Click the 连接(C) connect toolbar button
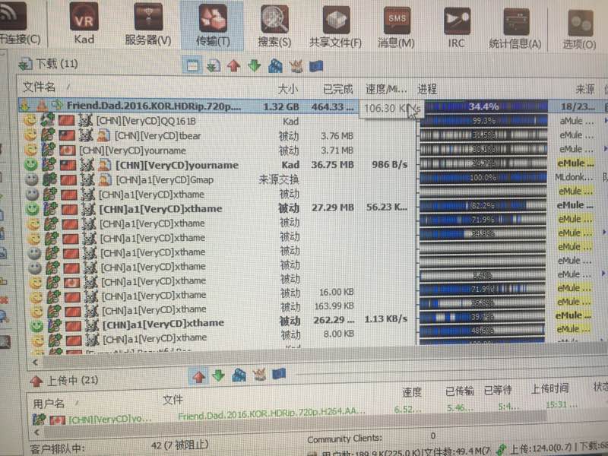This screenshot has width=608, height=456. pos(17,23)
